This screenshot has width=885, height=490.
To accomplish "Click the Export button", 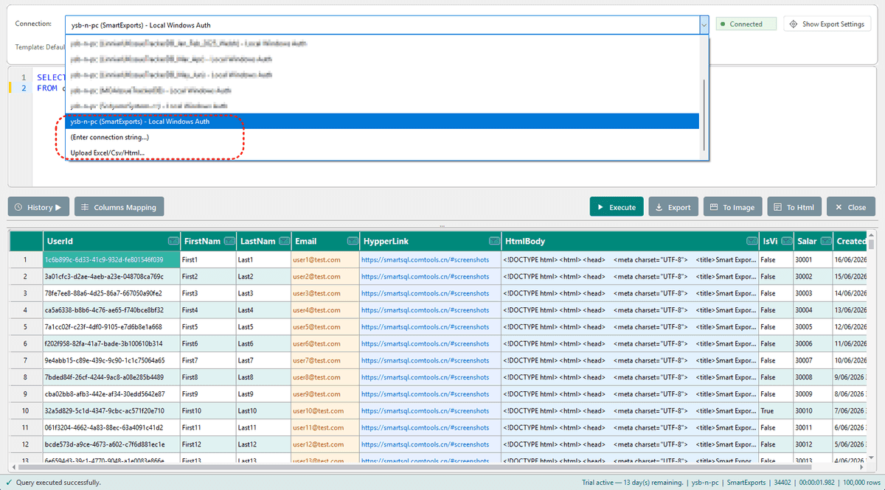I will [673, 207].
